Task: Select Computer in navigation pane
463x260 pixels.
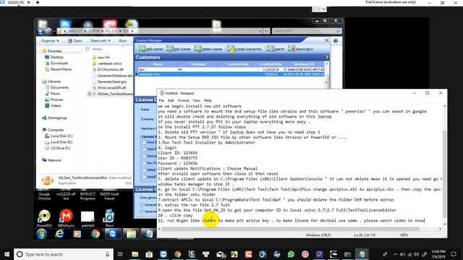Action: [x=56, y=130]
